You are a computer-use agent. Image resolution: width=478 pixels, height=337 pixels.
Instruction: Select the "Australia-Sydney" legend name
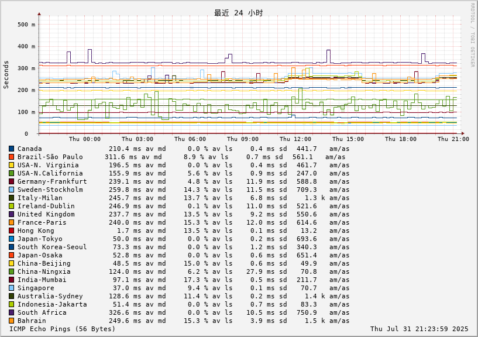pos(50,296)
